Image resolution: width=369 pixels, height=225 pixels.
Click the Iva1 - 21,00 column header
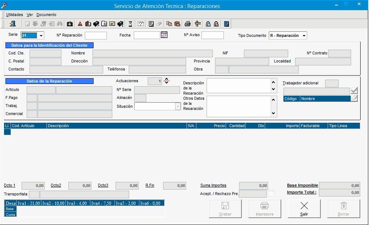click(x=29, y=203)
